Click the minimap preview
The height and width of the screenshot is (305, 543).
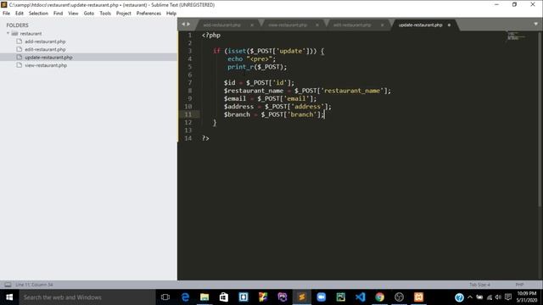coord(516,36)
